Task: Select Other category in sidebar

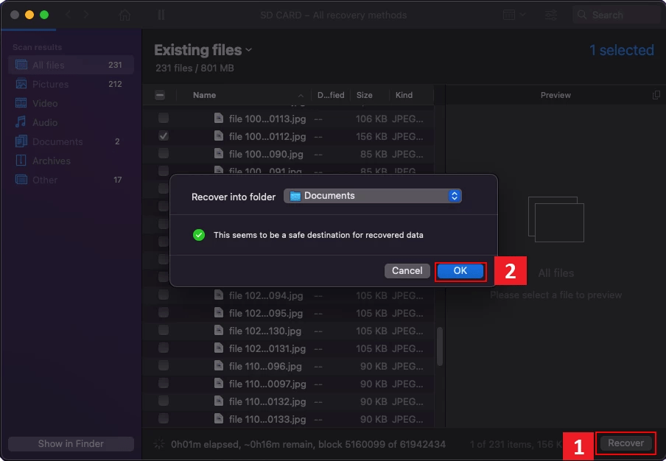Action: 71,180
